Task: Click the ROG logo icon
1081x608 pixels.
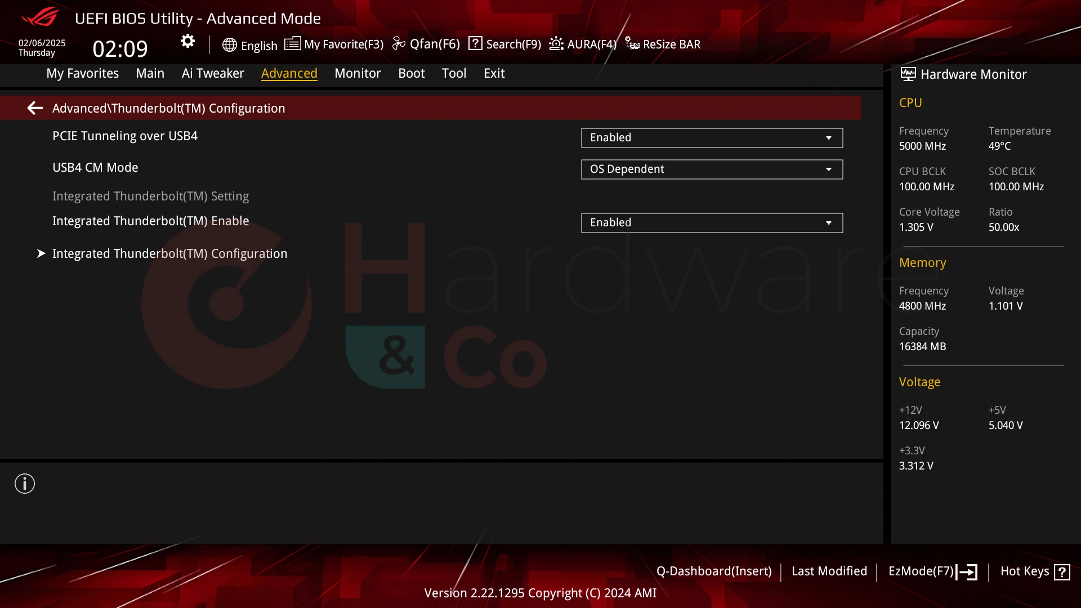Action: 39,17
